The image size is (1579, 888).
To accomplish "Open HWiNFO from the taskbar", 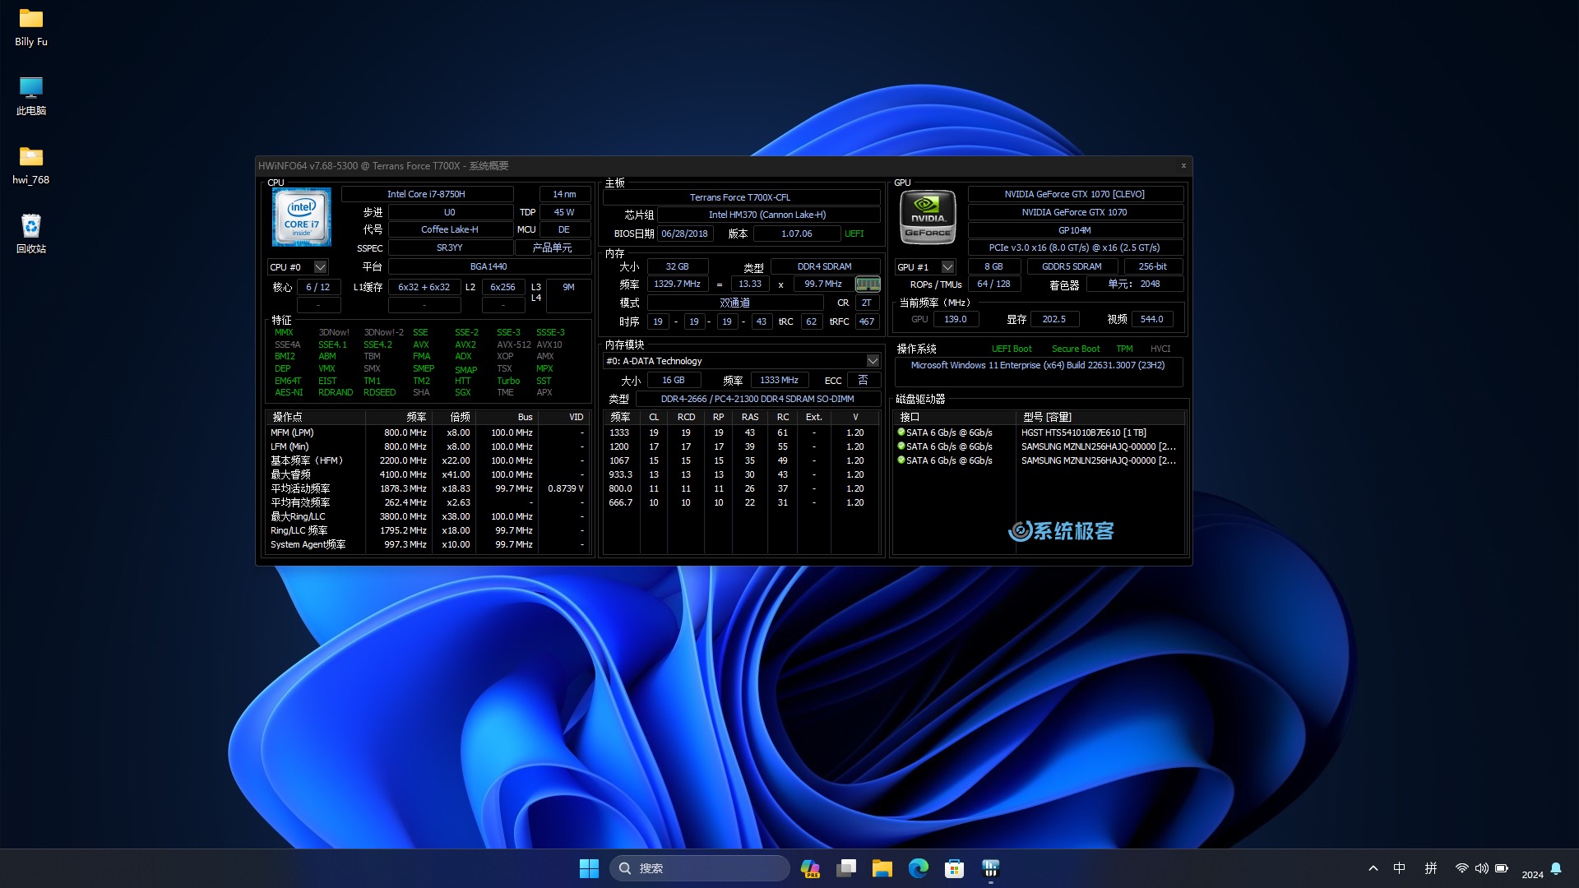I will click(990, 868).
